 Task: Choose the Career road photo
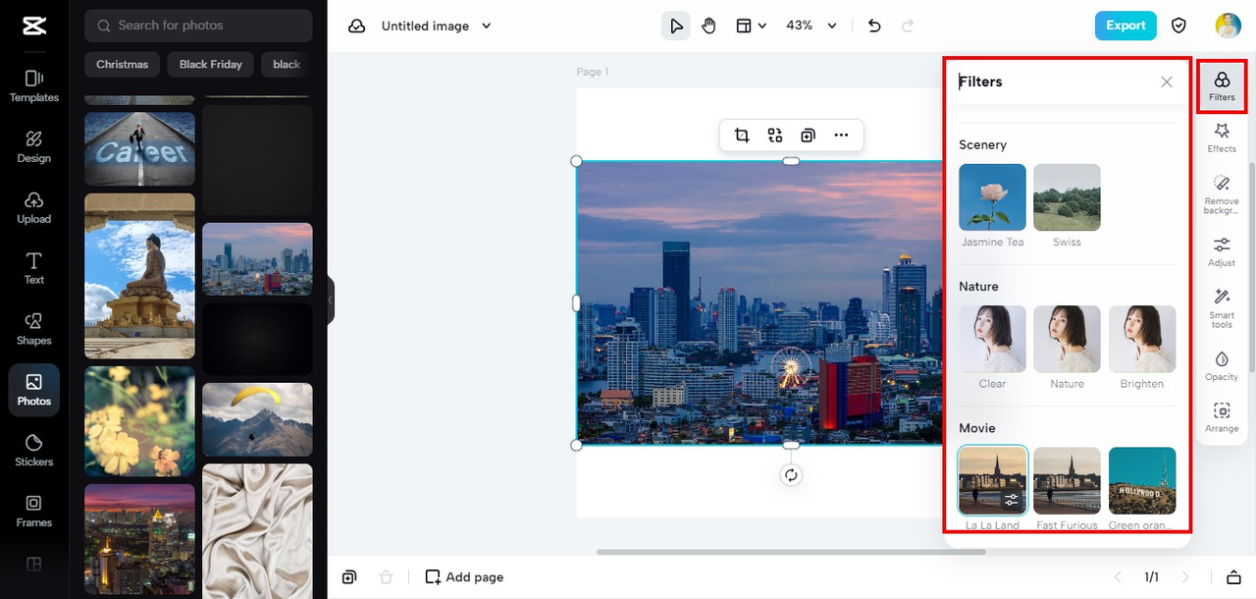click(139, 148)
